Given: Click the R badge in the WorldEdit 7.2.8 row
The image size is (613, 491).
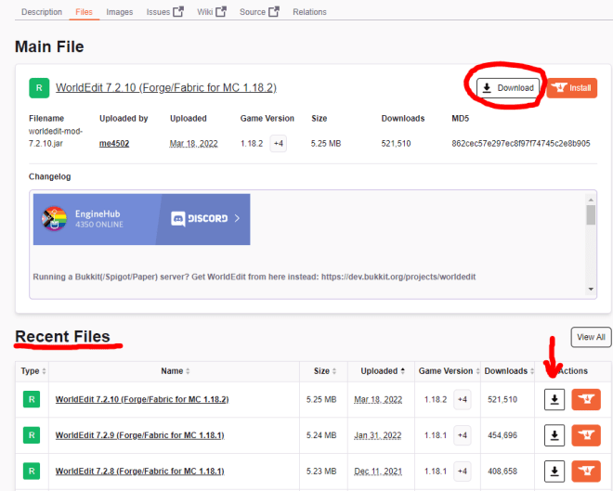Looking at the screenshot, I should (32, 472).
